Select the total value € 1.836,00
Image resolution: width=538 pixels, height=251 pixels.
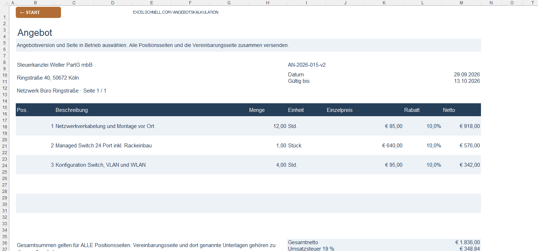468,242
